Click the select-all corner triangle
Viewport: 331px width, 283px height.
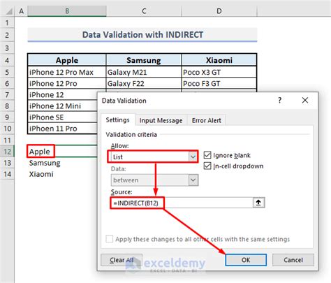click(x=9, y=11)
